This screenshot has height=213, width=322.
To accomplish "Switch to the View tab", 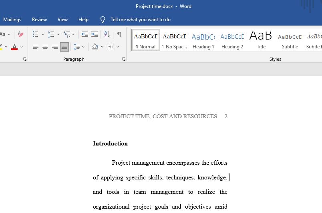I will (62, 20).
